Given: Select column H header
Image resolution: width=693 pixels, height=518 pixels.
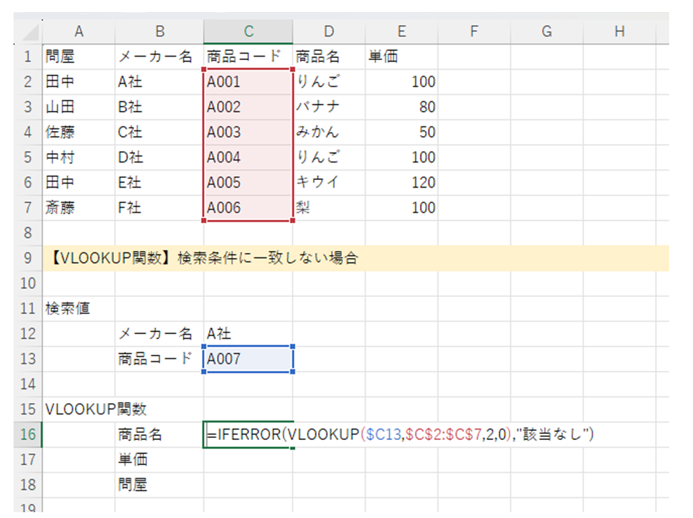Looking at the screenshot, I should pos(619,32).
